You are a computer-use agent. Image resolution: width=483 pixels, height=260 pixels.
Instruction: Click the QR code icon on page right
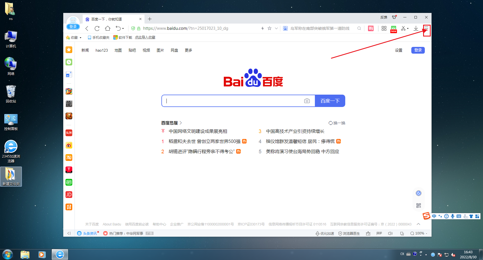(x=419, y=206)
